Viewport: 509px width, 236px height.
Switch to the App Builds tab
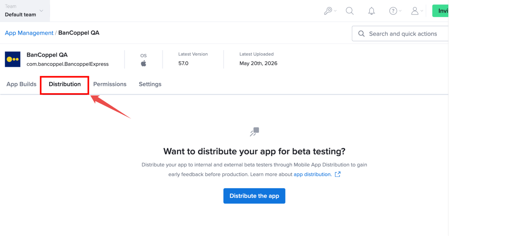coord(21,84)
